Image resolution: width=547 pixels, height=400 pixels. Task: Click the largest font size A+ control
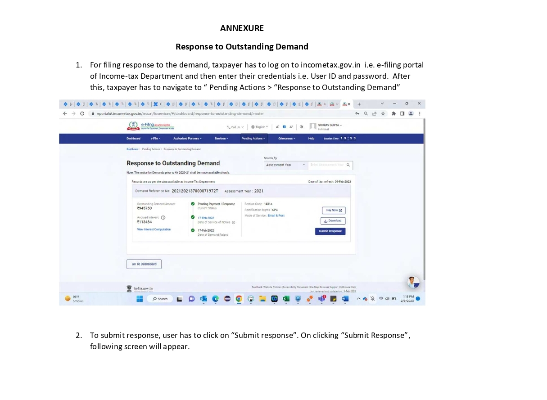(x=291, y=127)
